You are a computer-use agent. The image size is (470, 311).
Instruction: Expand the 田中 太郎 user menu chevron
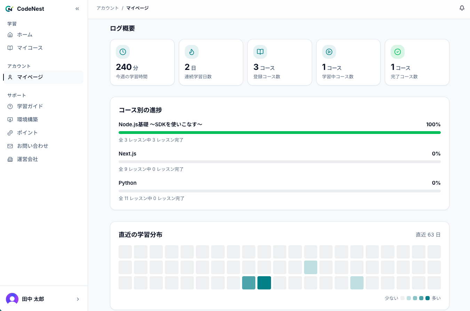tap(78, 299)
